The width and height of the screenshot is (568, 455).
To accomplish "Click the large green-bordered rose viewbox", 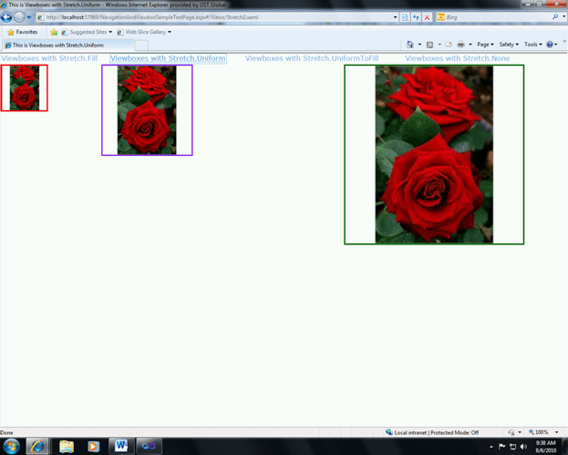I will pyautogui.click(x=434, y=155).
